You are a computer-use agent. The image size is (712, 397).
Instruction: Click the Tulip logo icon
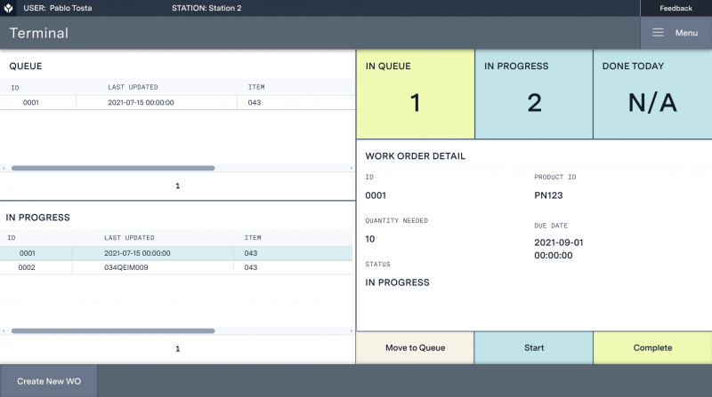click(x=8, y=8)
